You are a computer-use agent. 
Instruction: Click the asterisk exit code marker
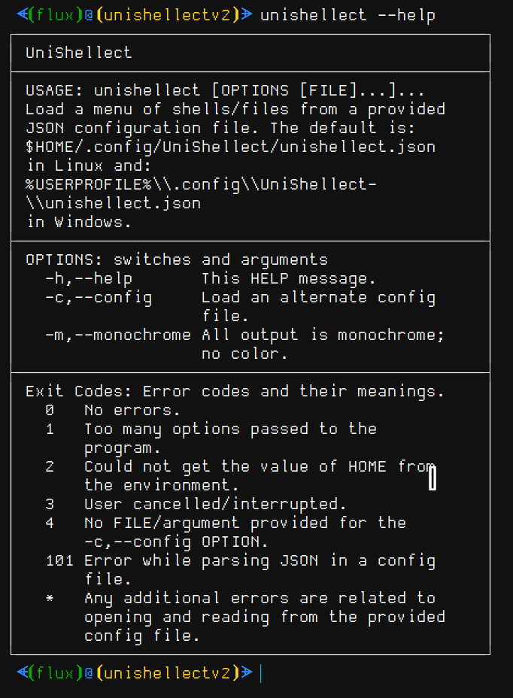click(50, 598)
